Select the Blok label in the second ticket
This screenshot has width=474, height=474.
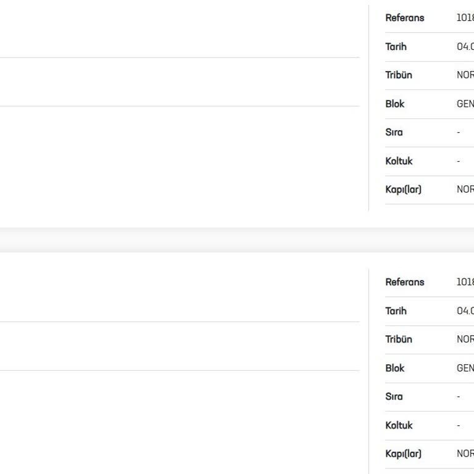(x=394, y=368)
